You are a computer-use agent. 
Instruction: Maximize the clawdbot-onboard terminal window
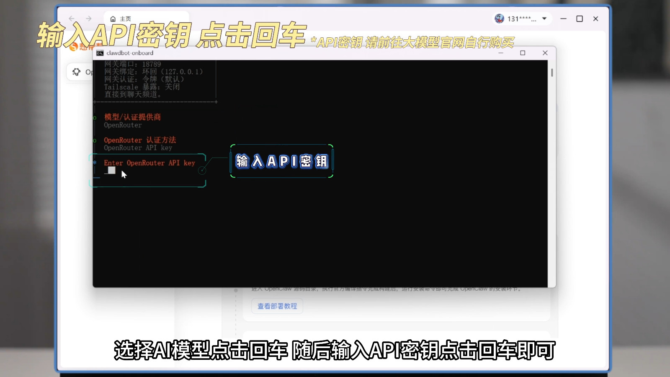[523, 53]
